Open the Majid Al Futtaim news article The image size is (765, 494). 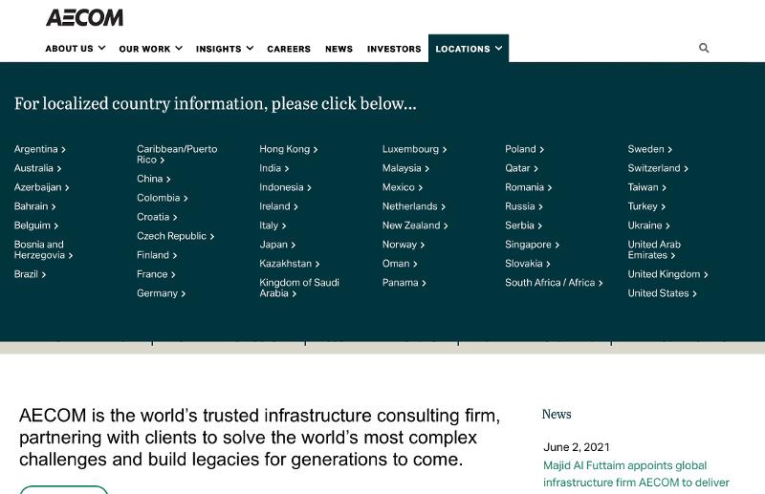pyautogui.click(x=636, y=474)
